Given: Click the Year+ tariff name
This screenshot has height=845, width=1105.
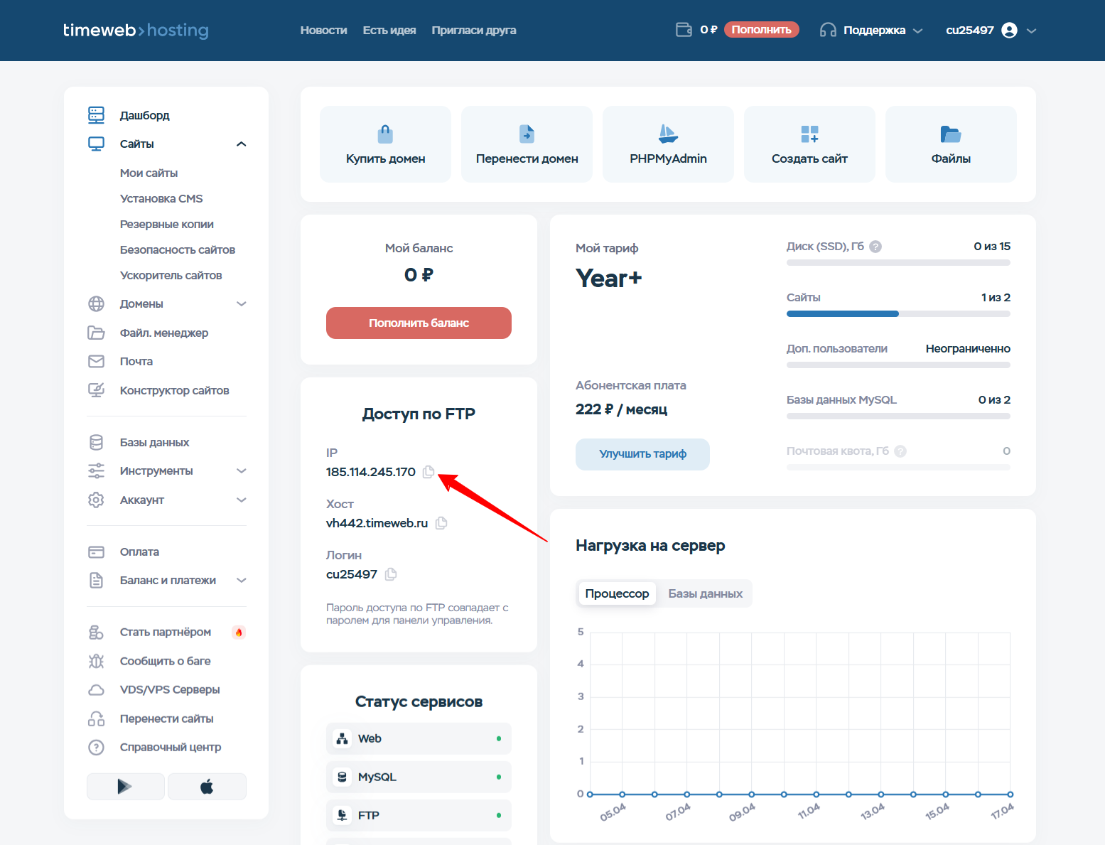Looking at the screenshot, I should (x=609, y=279).
